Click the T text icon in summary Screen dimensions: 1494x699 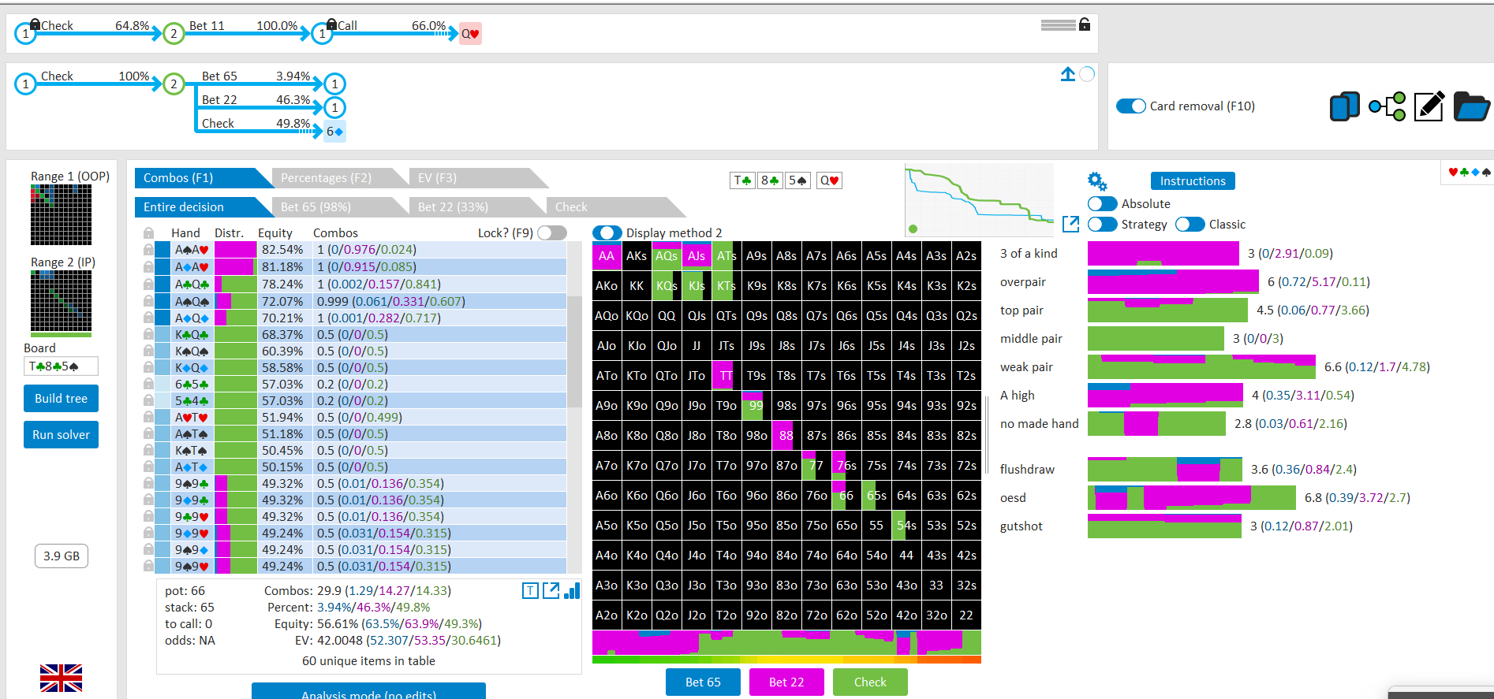click(531, 590)
